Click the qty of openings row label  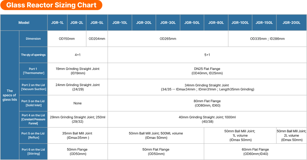pyautogui.click(x=33, y=55)
